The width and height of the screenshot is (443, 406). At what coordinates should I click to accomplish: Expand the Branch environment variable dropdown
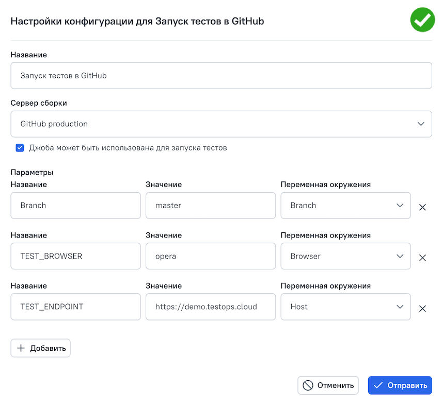pos(345,206)
